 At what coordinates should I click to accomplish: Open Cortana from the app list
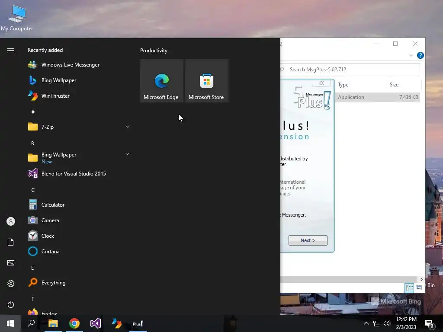coord(79,251)
